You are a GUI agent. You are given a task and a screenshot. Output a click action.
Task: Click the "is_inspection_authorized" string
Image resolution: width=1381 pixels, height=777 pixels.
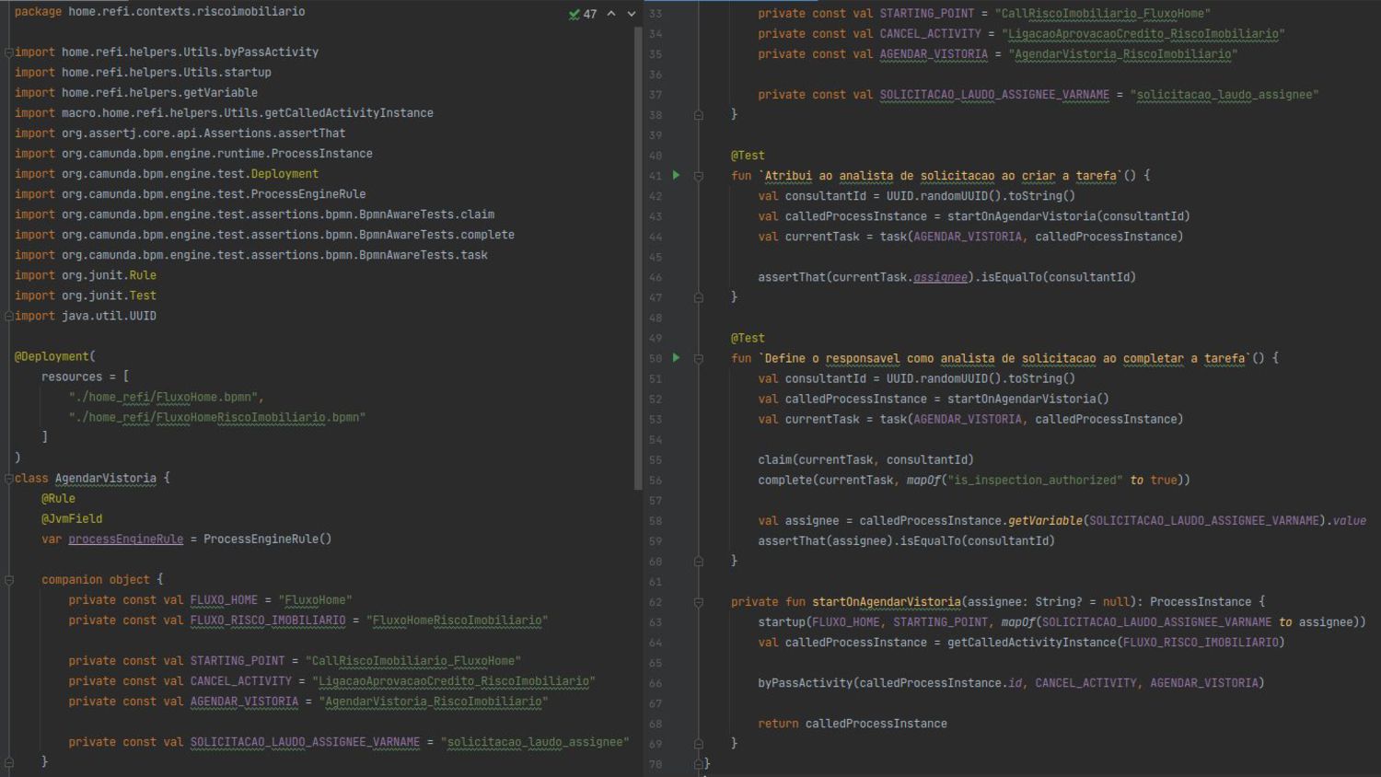pos(1035,481)
